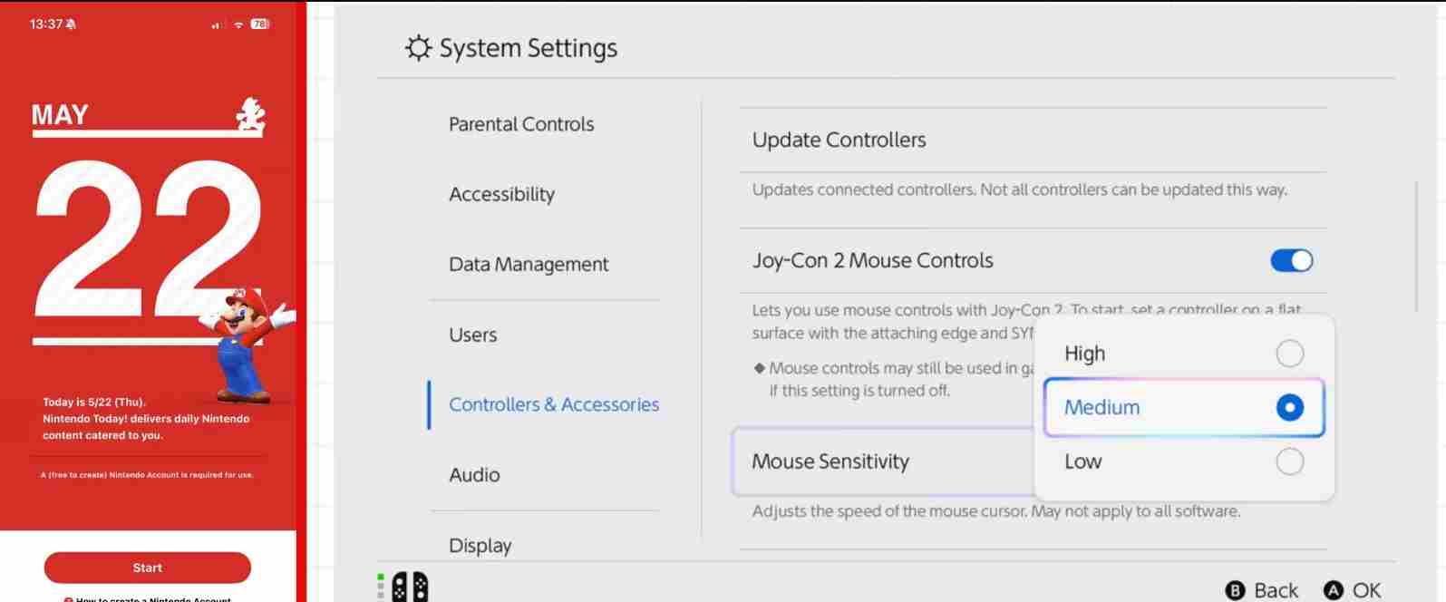Click the Back label in the footer
This screenshot has height=602, width=1446.
click(x=1276, y=591)
